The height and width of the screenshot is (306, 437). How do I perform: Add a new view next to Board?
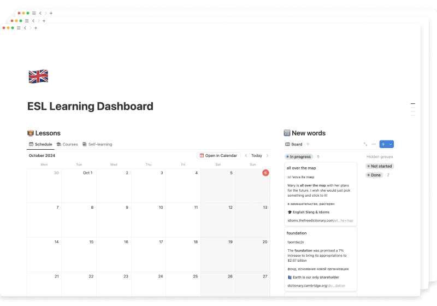(308, 144)
